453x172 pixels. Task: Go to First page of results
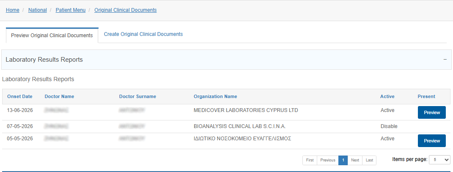[310, 160]
